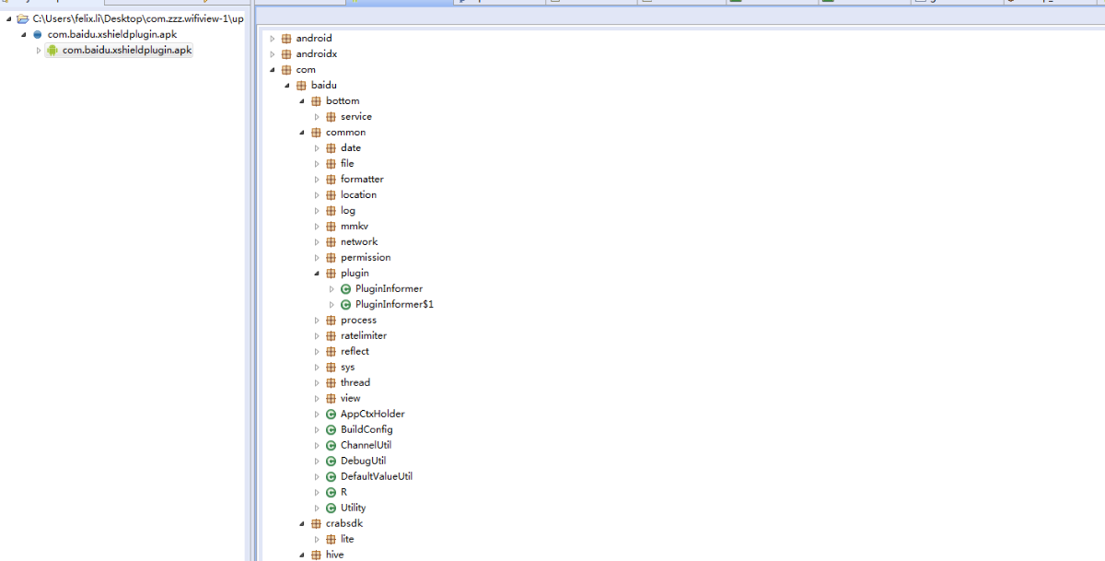The height and width of the screenshot is (561, 1105).
Task: Click the location package icon
Action: tap(331, 195)
